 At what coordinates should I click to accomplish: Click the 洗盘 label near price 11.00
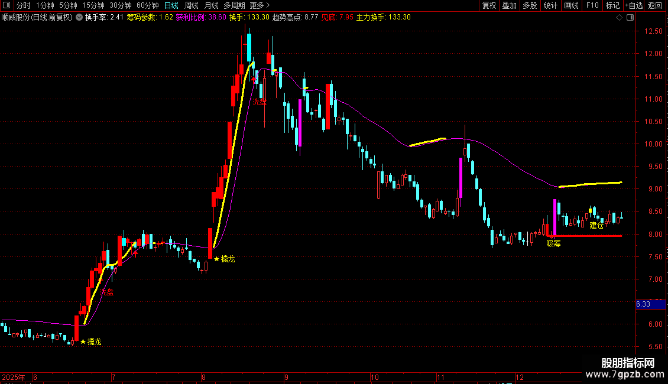click(x=260, y=102)
